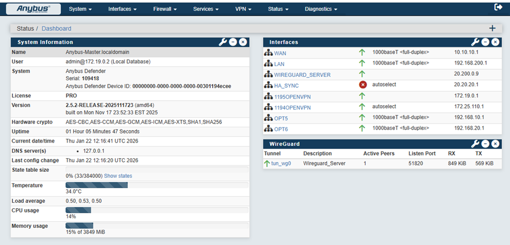
Task: Open the System menu
Action: 80,9
